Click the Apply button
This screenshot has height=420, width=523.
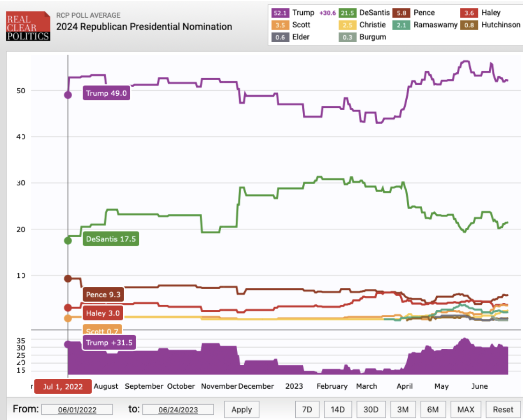click(x=241, y=409)
